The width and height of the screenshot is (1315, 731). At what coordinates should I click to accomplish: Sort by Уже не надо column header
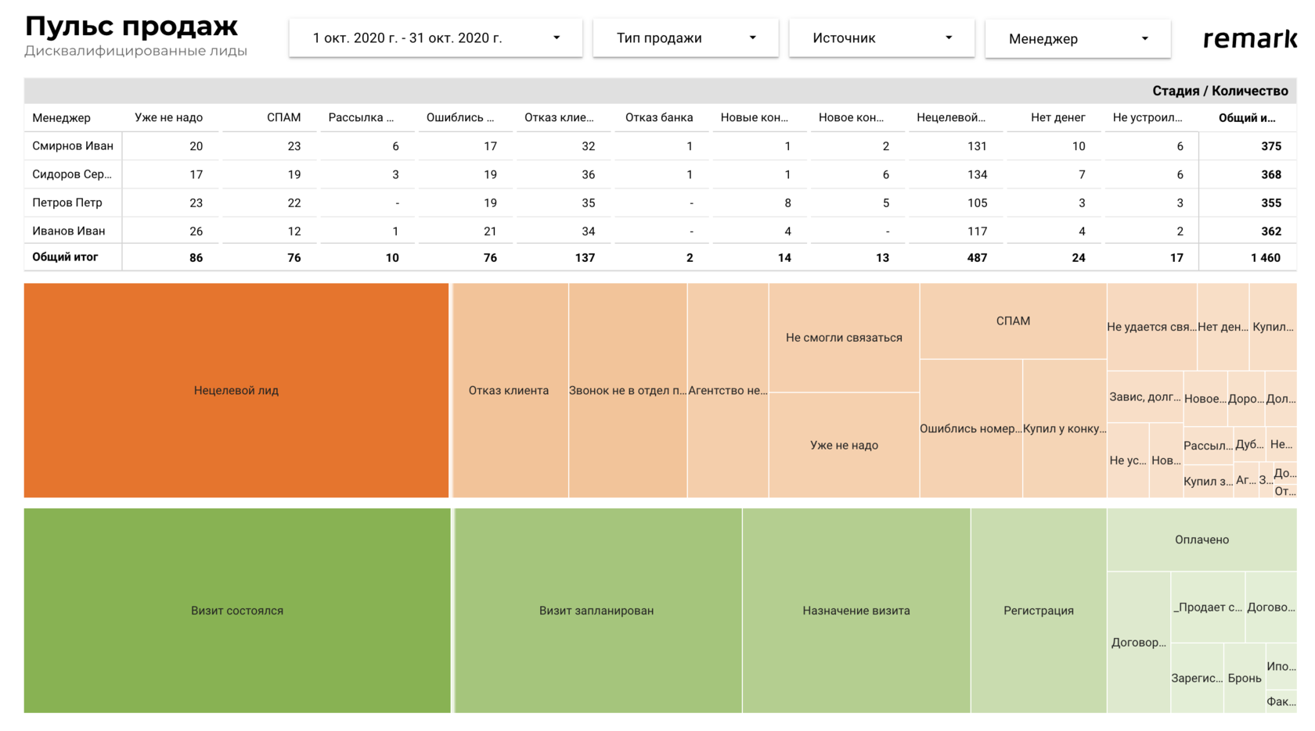(168, 117)
